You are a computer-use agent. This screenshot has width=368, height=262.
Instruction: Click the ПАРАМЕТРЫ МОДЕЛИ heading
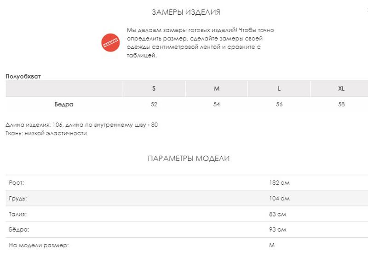[x=189, y=159]
